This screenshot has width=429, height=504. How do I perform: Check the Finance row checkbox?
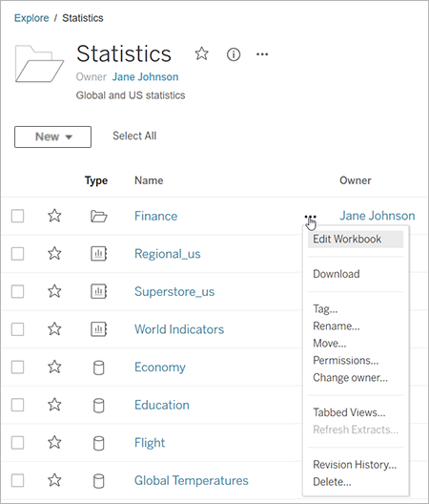tap(18, 216)
